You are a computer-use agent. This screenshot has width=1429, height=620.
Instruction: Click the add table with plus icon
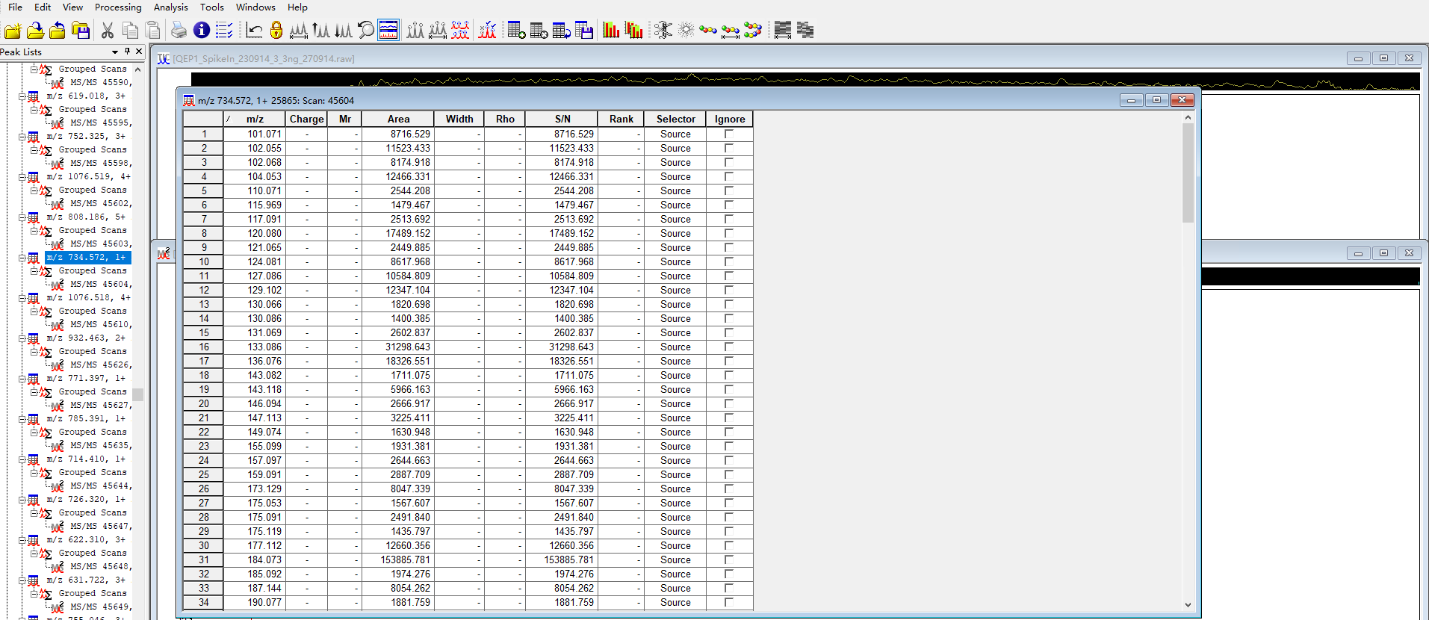pos(516,30)
